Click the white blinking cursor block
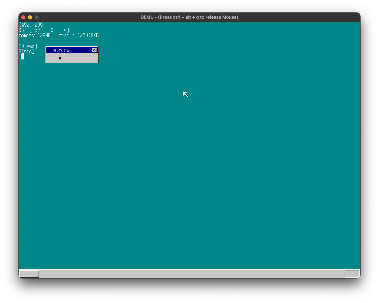This screenshot has height=303, width=379. point(23,57)
